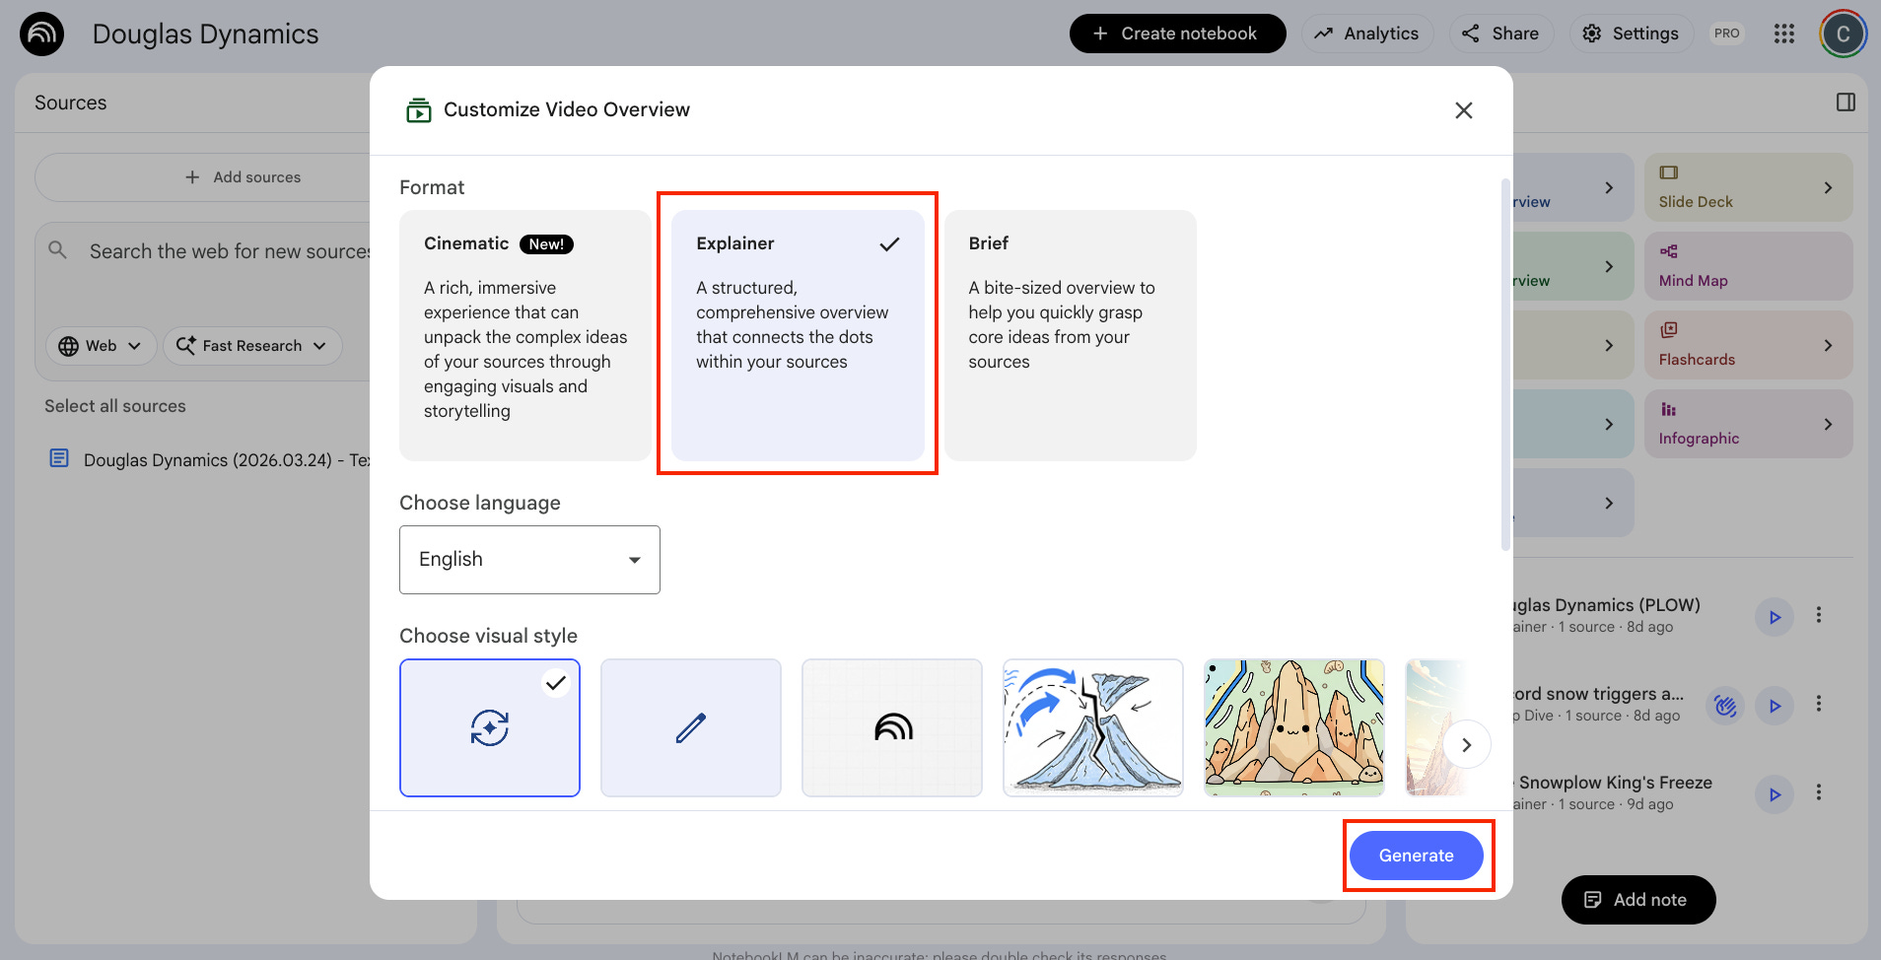Viewport: 1881px width, 960px height.
Task: Select the Custom pencil visual style
Action: [691, 727]
